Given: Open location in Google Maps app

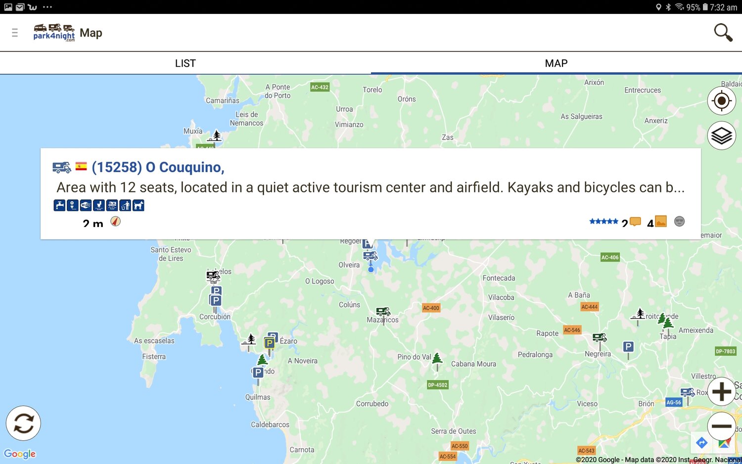Looking at the screenshot, I should click(x=724, y=444).
